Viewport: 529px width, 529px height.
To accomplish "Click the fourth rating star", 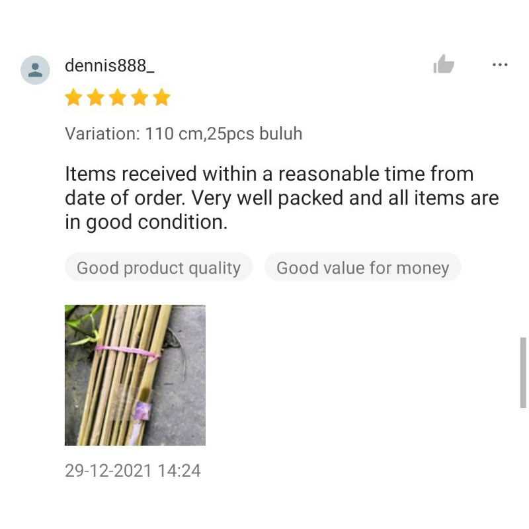I will 140,97.
